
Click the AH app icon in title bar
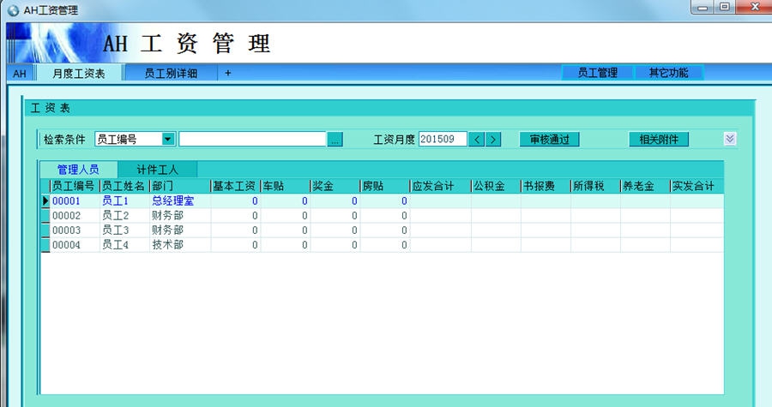click(x=13, y=9)
